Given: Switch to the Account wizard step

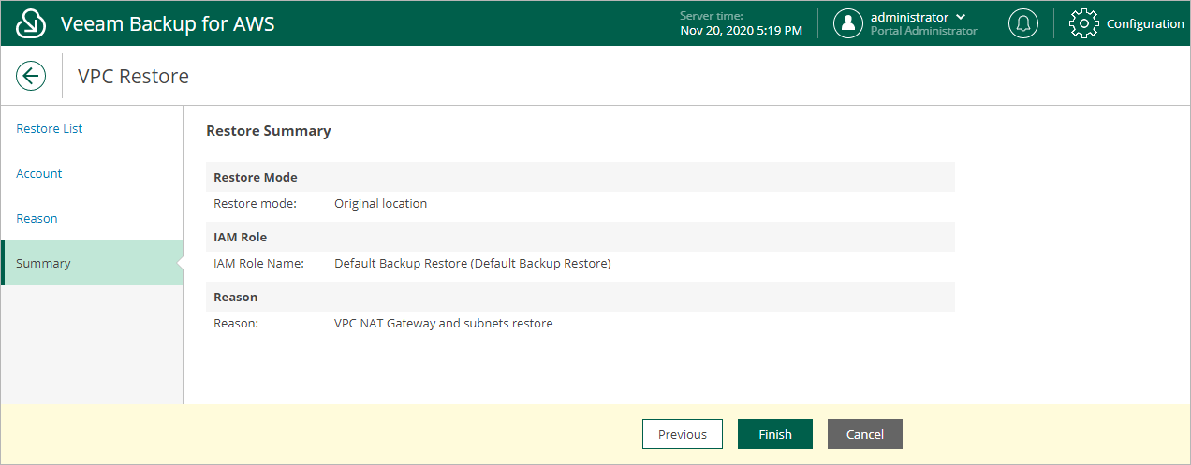Looking at the screenshot, I should pos(39,174).
